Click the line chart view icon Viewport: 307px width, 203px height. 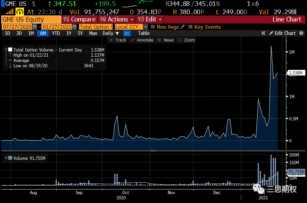pyautogui.click(x=127, y=33)
